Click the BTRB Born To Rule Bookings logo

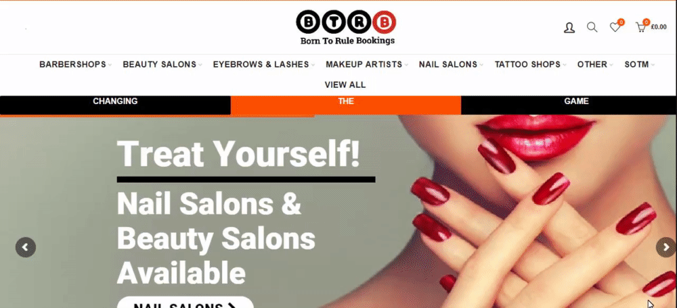tap(346, 28)
